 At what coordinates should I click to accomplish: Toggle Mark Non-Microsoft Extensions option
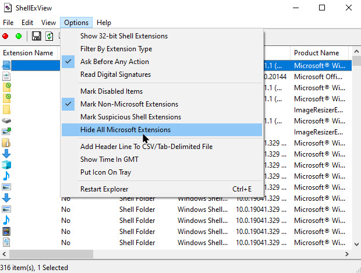pyautogui.click(x=162, y=104)
